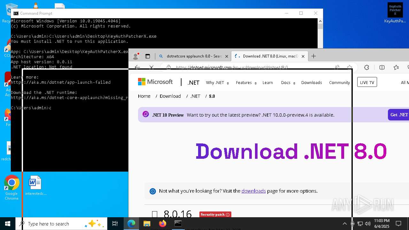The image size is (409, 230).
Task: Open Firefox from taskbar
Action: pos(162,224)
